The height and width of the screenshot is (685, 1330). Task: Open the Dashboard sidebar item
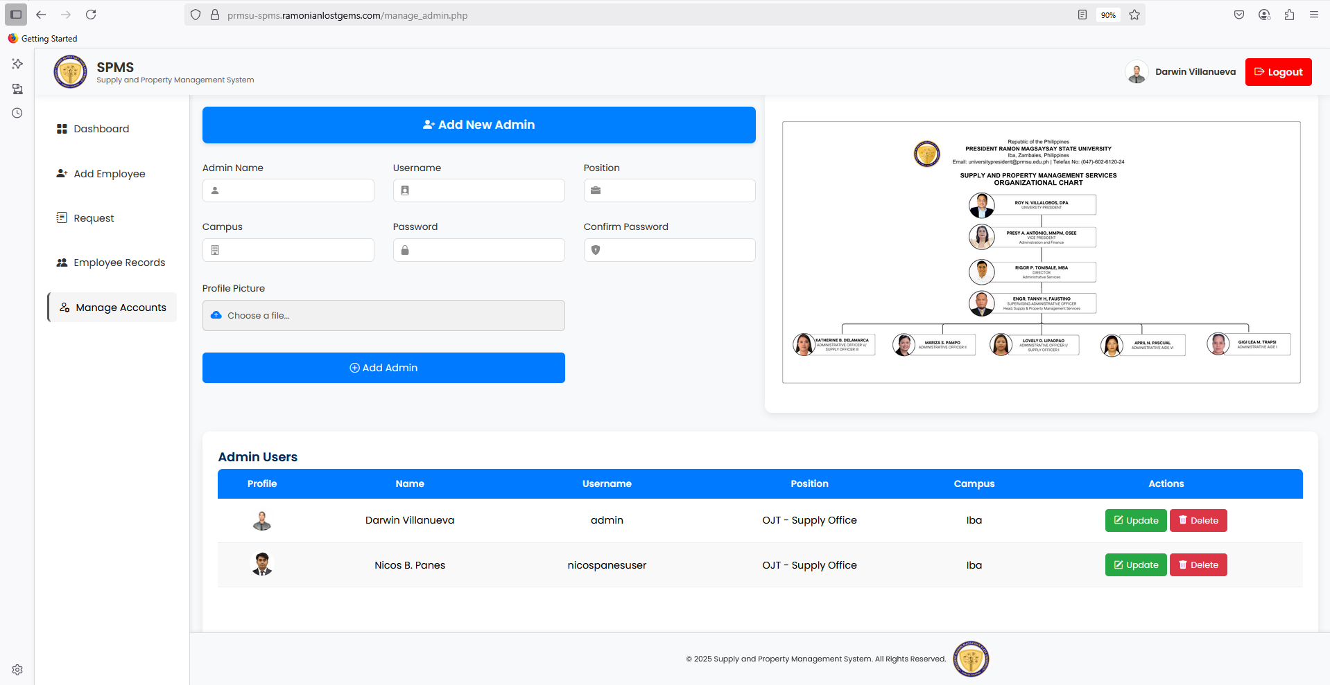(x=101, y=129)
